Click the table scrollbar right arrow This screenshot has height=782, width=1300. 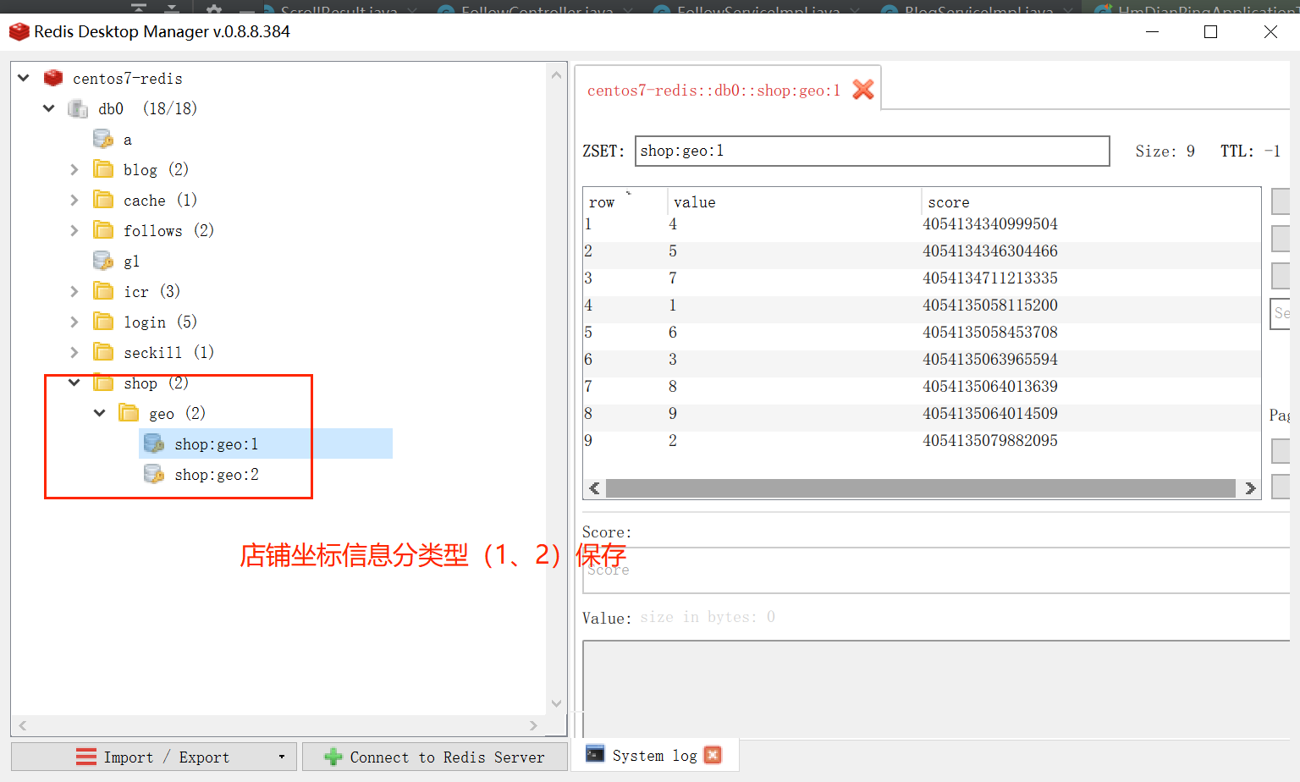click(1249, 488)
